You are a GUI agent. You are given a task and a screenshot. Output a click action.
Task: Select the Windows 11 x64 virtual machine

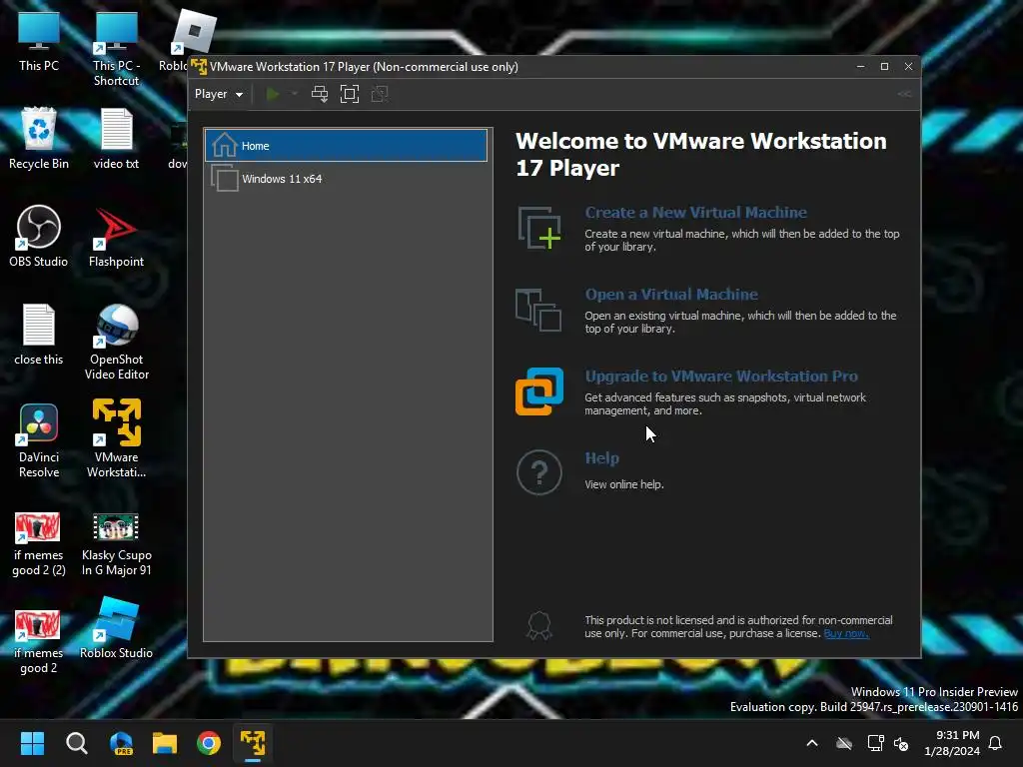coord(346,178)
